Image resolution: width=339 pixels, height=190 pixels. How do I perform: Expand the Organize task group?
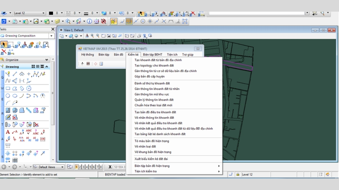pyautogui.click(x=47, y=60)
